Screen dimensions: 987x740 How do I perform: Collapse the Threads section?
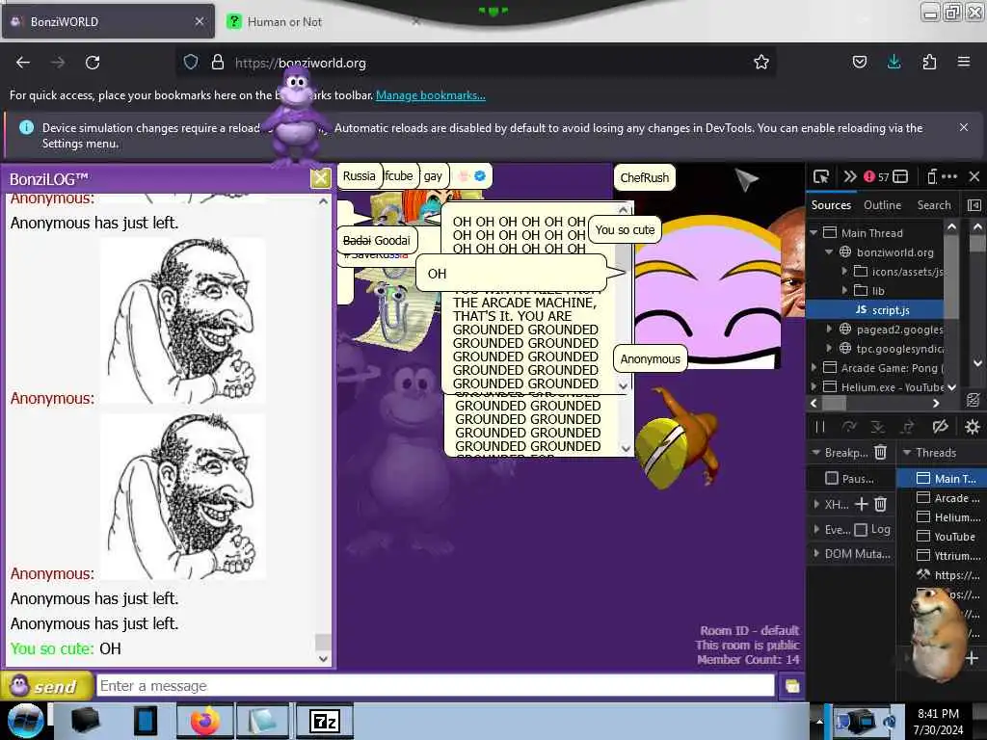point(907,453)
